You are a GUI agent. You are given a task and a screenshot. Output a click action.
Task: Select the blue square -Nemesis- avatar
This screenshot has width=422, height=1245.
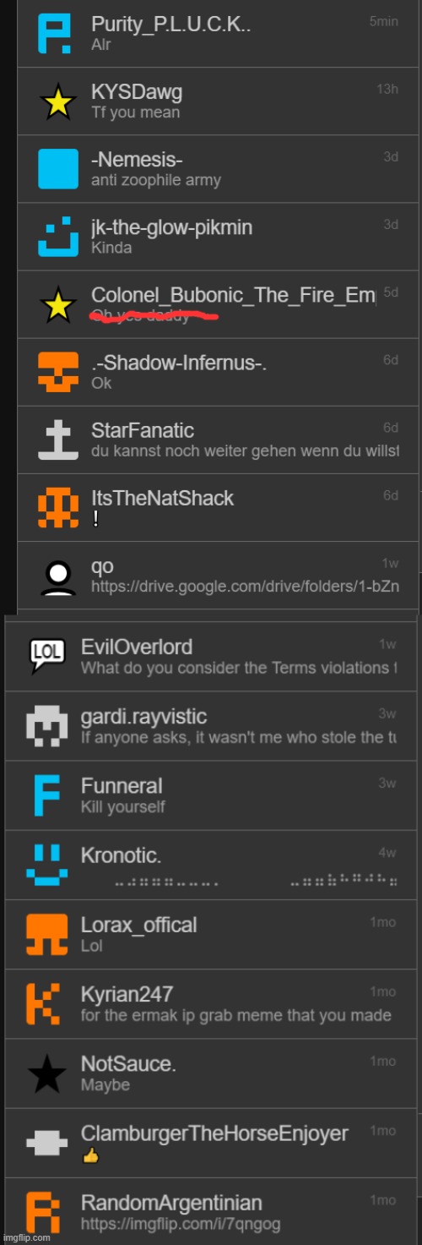(x=58, y=169)
